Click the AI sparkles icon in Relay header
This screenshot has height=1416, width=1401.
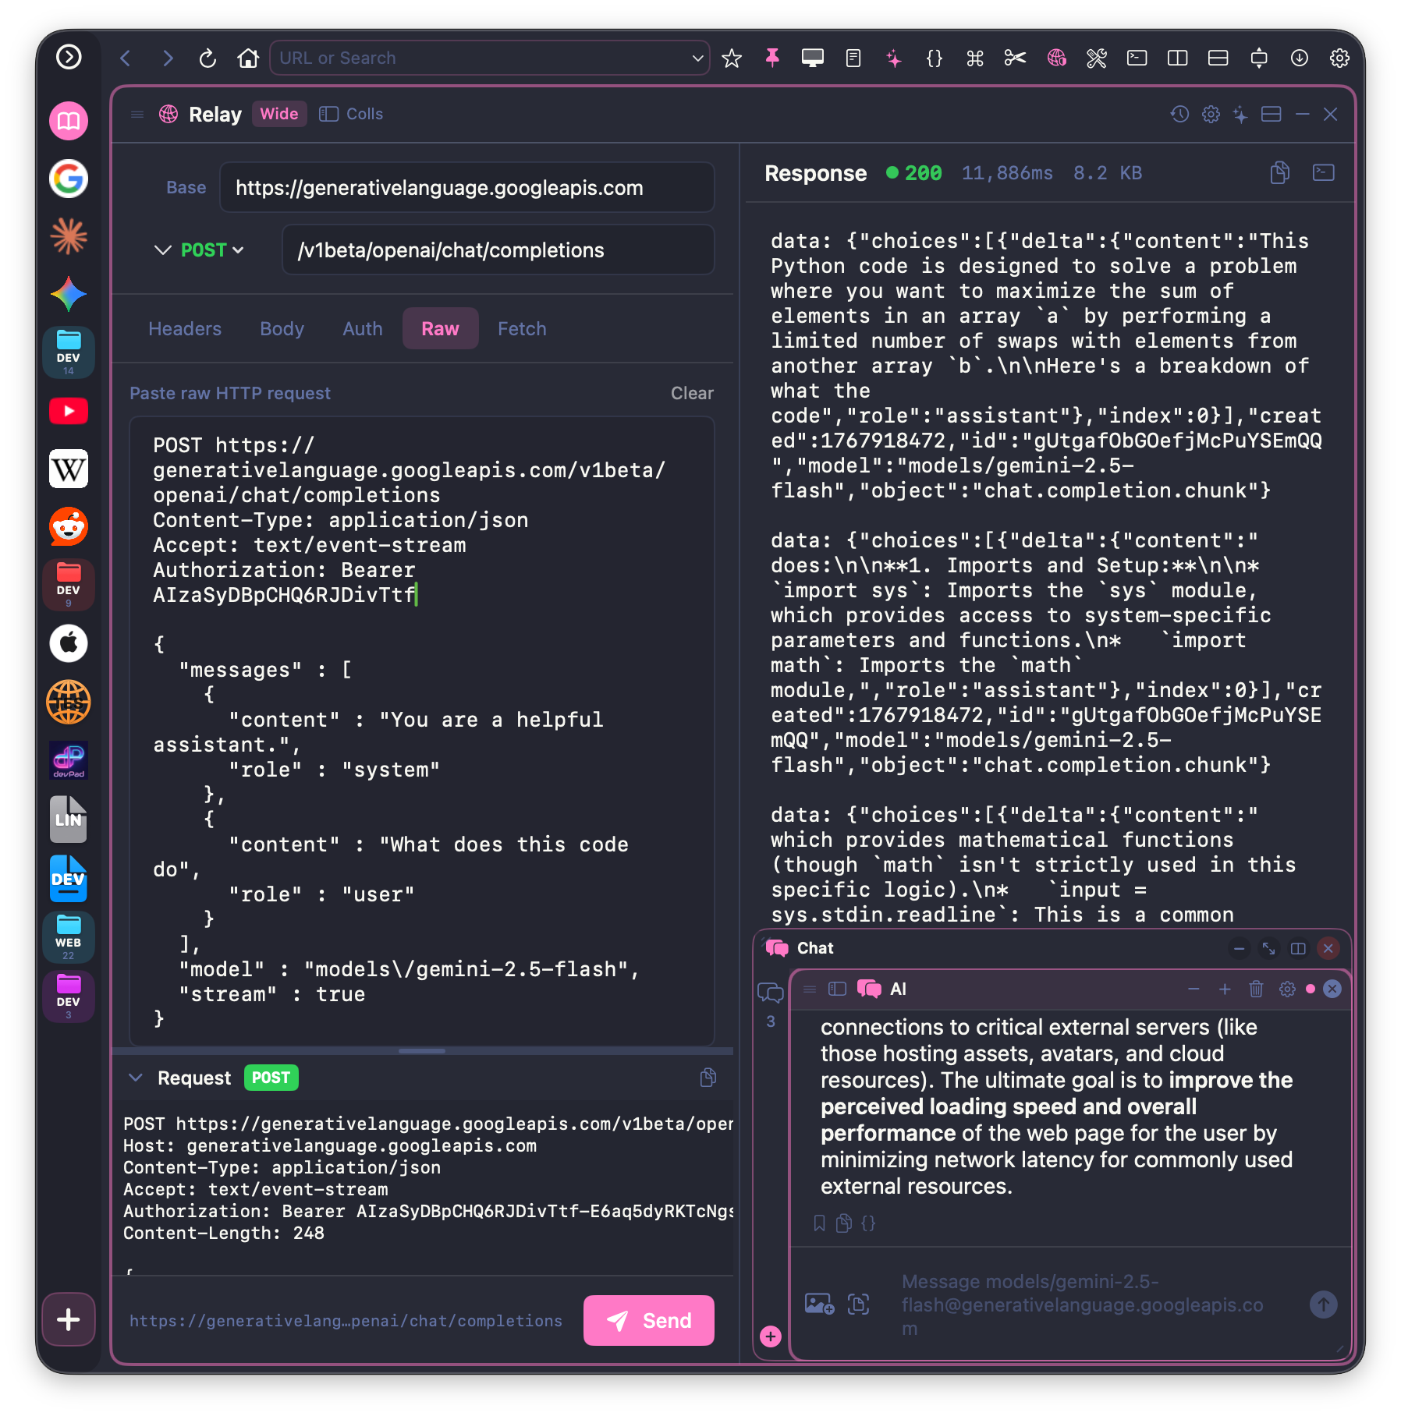[1242, 114]
